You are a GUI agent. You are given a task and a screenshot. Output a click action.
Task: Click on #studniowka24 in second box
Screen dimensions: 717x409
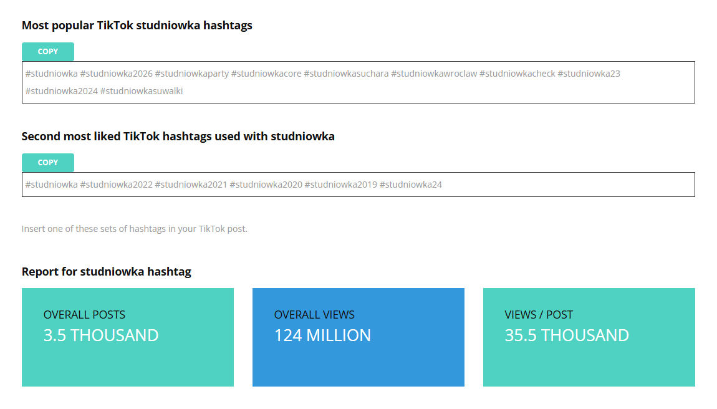coord(410,185)
